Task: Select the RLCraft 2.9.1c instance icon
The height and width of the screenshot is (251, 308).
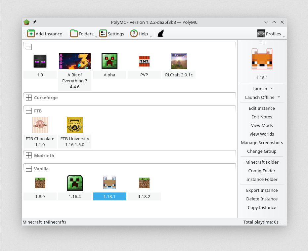Action: (179, 61)
